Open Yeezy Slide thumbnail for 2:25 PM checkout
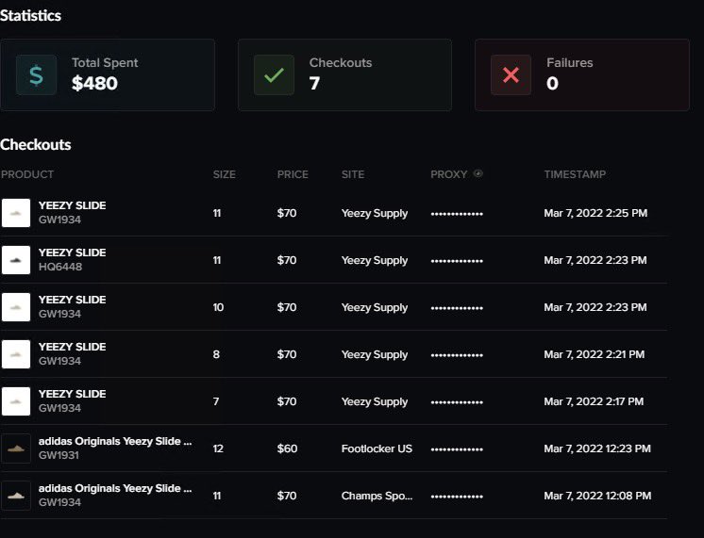 [16, 213]
